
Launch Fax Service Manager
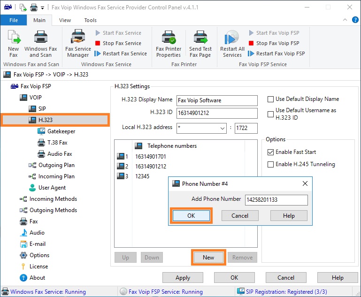78,44
